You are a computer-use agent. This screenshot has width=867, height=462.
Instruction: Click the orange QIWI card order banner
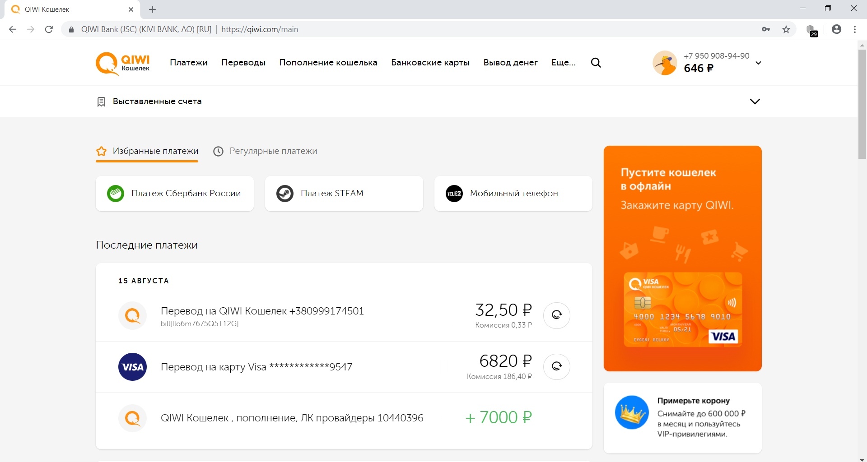[x=682, y=259]
